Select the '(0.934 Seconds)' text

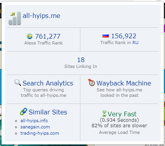[119, 120]
